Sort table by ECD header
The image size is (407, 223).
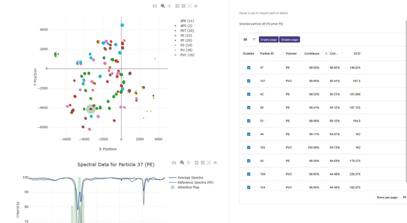pos(357,54)
